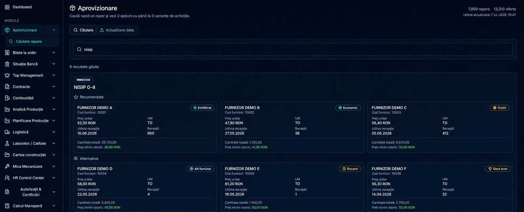Click the Mica Mecanizare wrench icon

7,166
